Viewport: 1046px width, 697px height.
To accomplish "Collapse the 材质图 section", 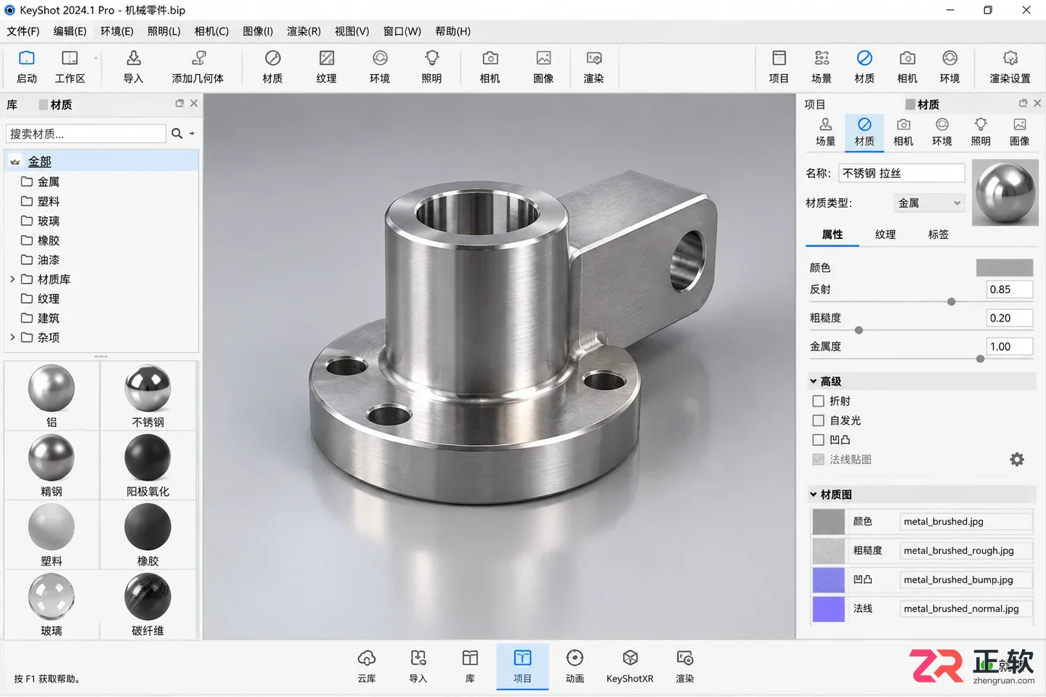I will pyautogui.click(x=814, y=494).
